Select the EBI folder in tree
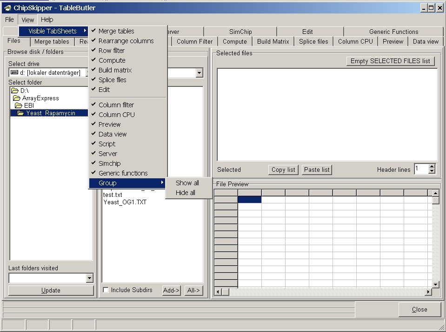Image resolution: width=446 pixels, height=332 pixels. (x=29, y=105)
